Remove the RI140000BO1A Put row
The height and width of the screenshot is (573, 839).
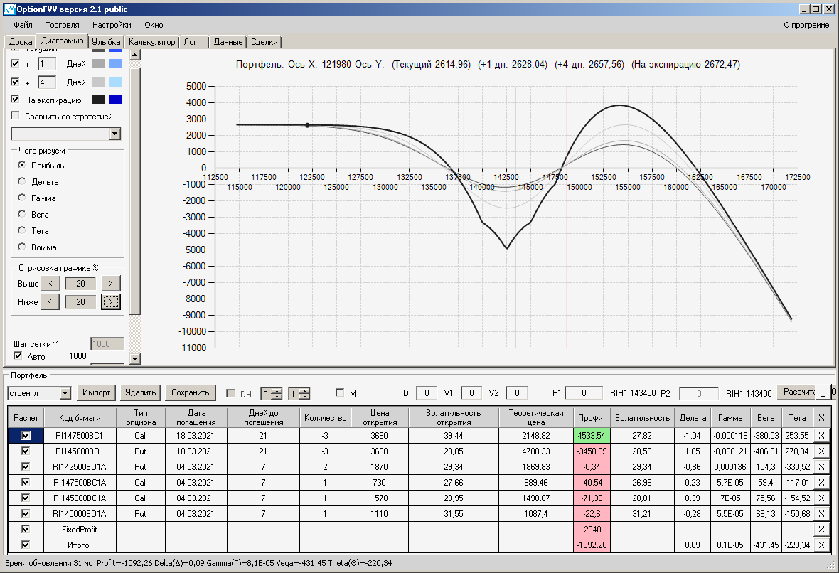click(x=822, y=513)
